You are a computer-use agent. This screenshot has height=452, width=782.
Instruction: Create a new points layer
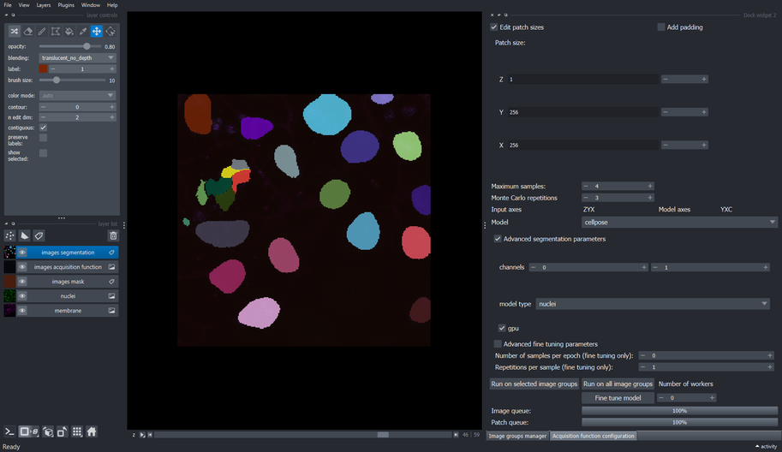(10, 235)
